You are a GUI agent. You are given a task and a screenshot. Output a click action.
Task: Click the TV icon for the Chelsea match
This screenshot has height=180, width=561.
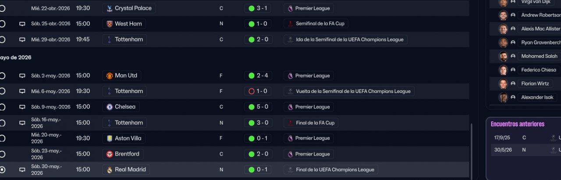(22, 107)
